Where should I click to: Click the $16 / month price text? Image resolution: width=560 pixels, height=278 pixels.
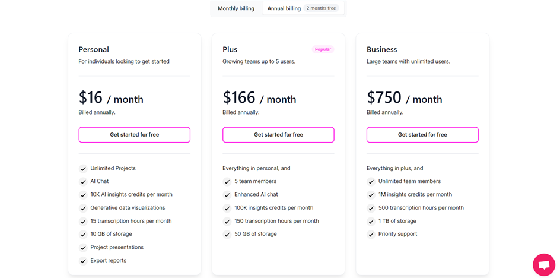(111, 97)
